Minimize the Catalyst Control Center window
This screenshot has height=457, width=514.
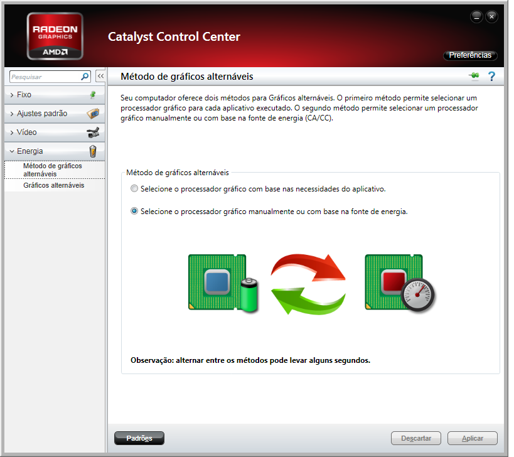point(476,16)
